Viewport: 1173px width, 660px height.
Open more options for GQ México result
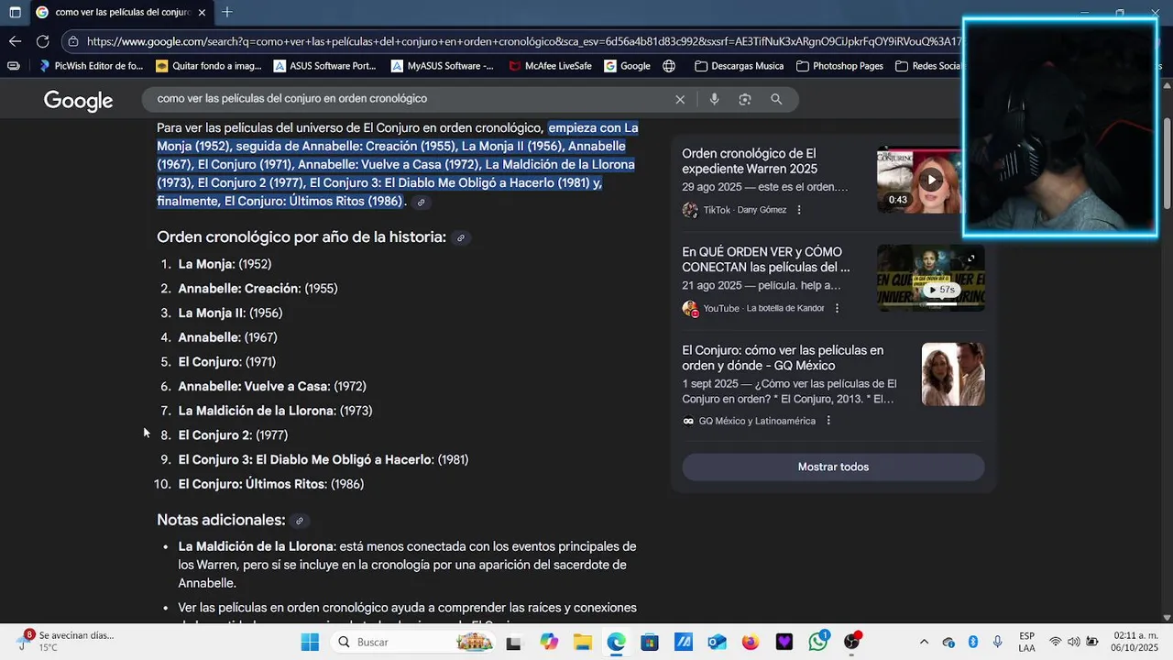[828, 421]
